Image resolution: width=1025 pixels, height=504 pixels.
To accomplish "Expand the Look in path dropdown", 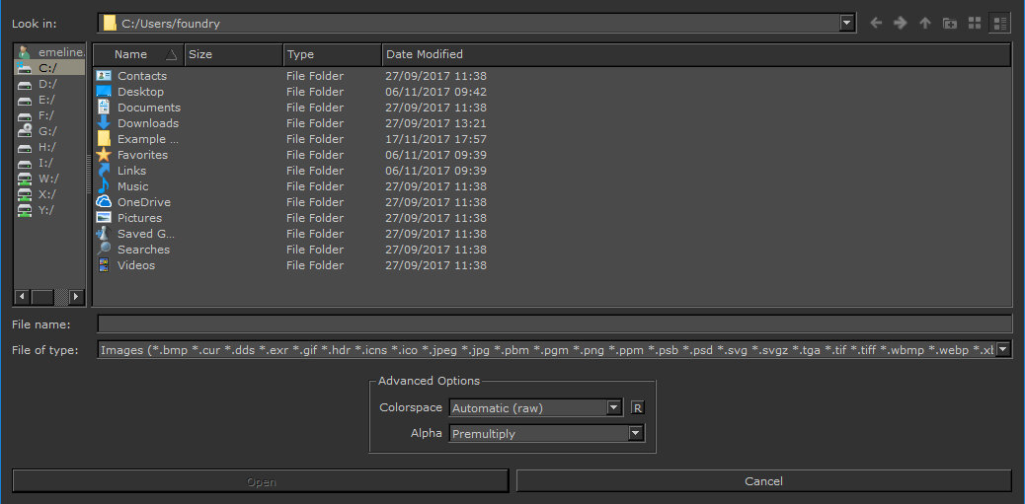I will [846, 23].
